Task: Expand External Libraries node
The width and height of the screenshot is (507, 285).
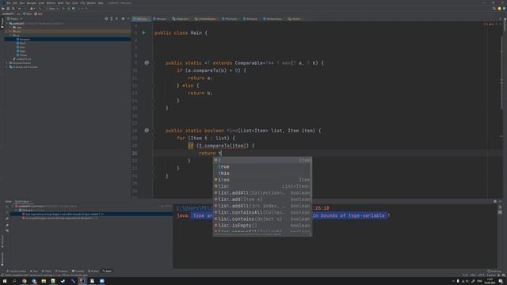Action: coord(7,63)
